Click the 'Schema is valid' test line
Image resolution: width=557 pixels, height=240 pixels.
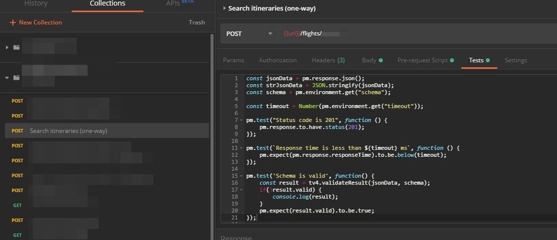tap(310, 176)
